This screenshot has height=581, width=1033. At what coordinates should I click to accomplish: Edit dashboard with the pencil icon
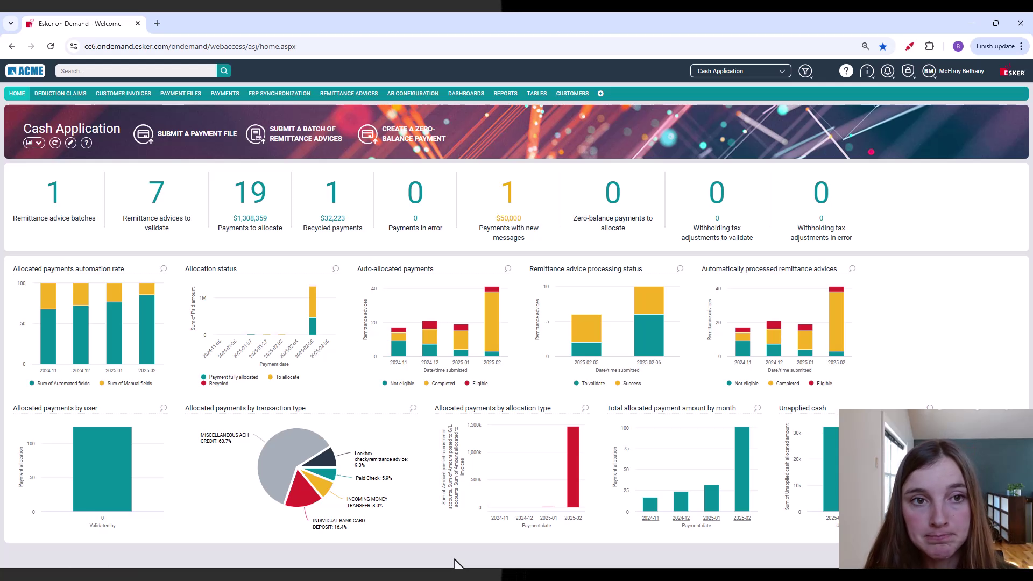70,143
